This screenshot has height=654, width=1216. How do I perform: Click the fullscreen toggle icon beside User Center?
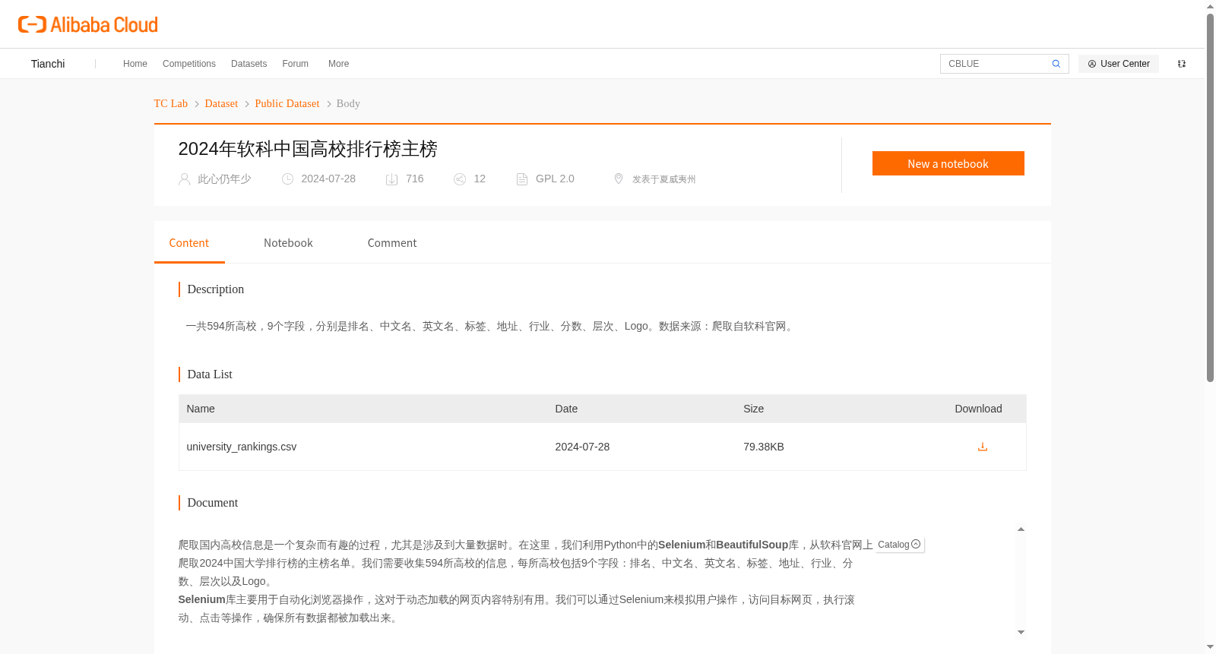pos(1182,64)
